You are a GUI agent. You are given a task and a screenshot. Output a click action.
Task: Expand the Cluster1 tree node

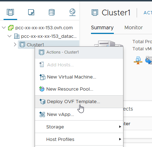tap(15, 45)
